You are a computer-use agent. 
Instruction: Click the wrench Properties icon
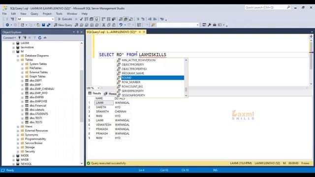pos(209,25)
